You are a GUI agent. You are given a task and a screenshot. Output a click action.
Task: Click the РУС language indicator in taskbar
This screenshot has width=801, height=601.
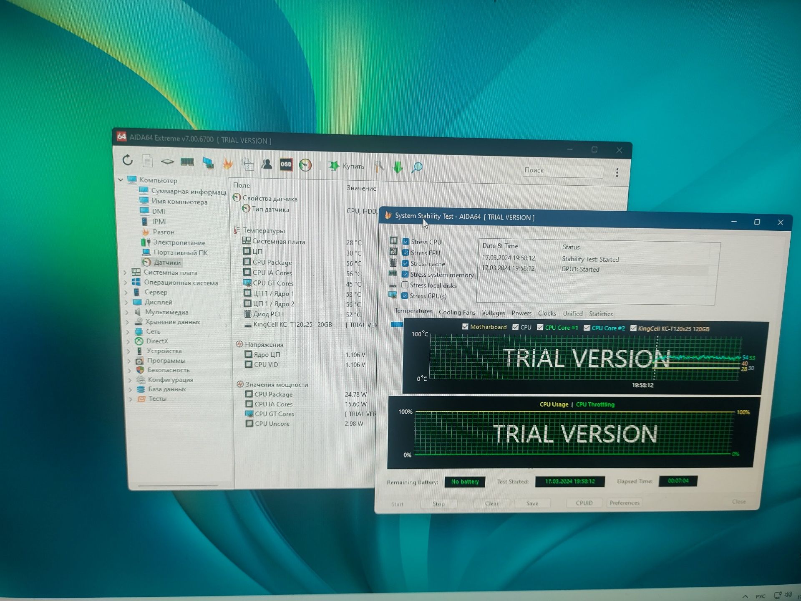[761, 596]
